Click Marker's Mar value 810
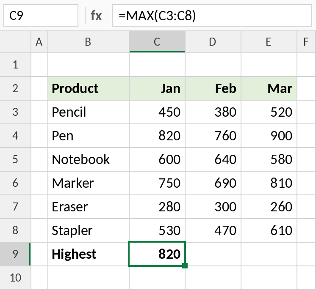The image size is (316, 290). click(x=269, y=183)
